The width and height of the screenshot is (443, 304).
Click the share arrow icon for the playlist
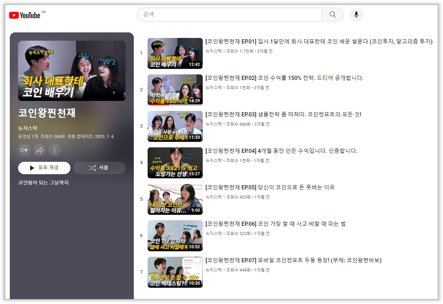click(39, 150)
